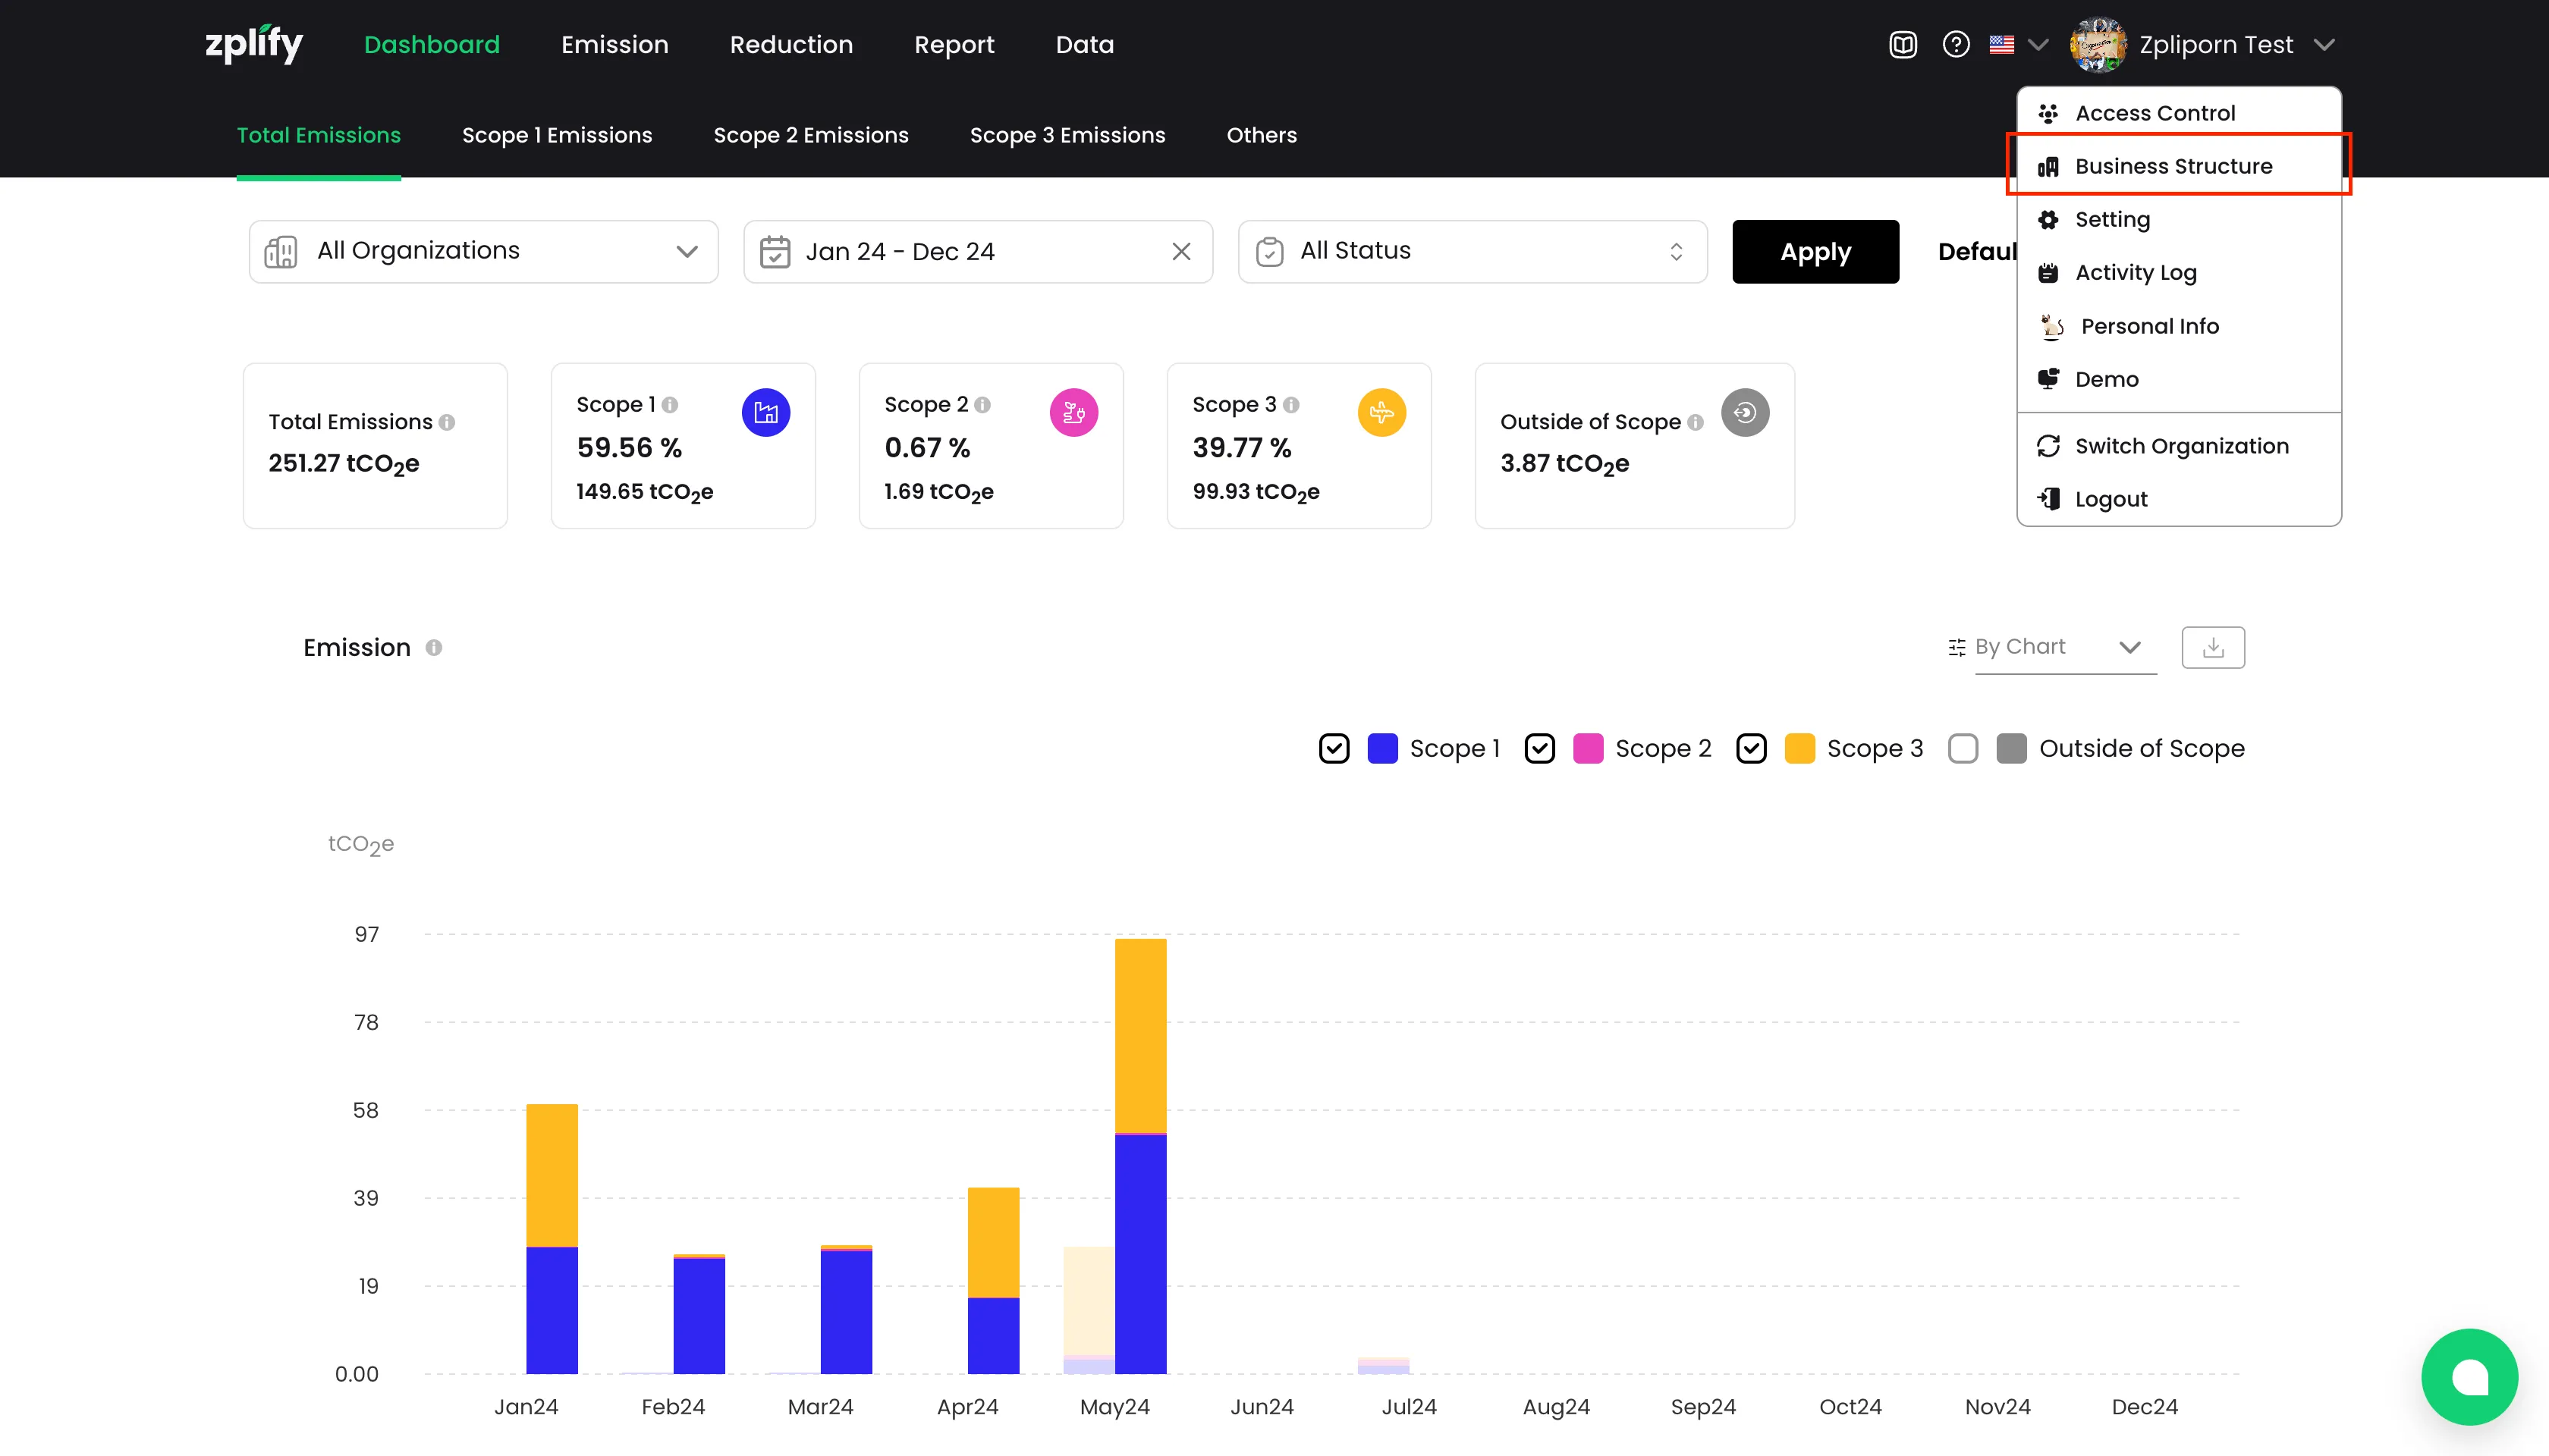Uncheck the Scope 2 legend checkbox
The height and width of the screenshot is (1456, 2549).
click(1539, 748)
